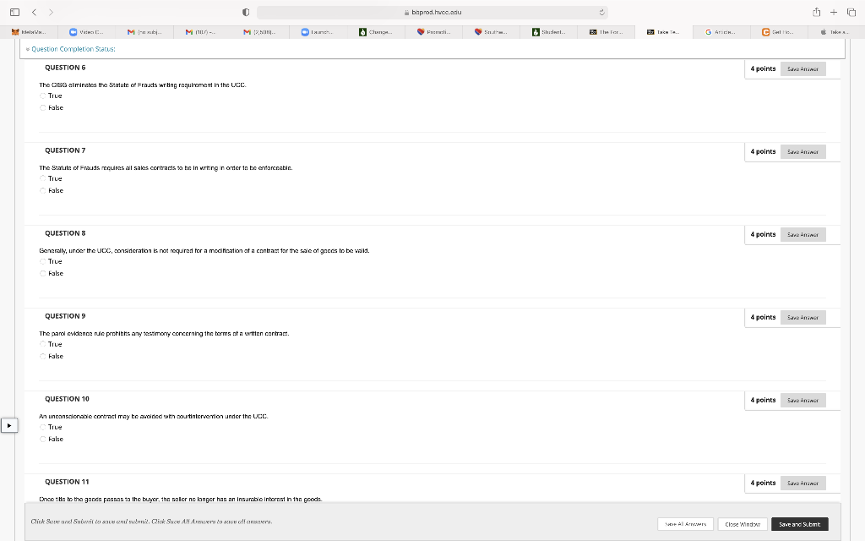This screenshot has height=541, width=865.
Task: Save Answer for Question 9
Action: 802,318
